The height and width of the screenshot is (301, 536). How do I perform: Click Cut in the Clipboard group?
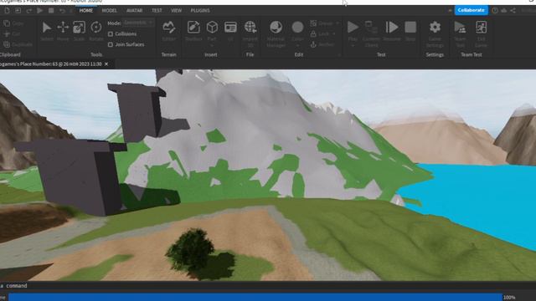13,34
